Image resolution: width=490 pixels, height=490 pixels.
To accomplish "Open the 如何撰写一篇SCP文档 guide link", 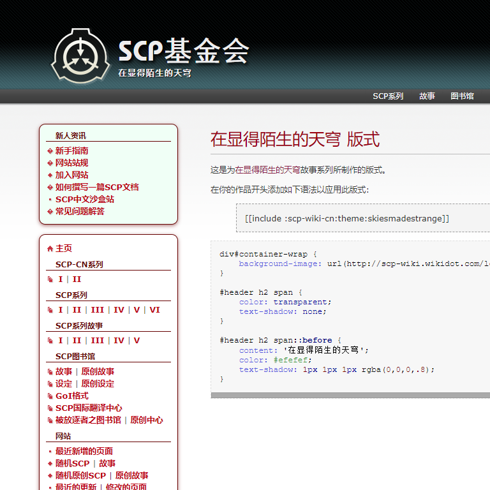I will click(x=96, y=187).
